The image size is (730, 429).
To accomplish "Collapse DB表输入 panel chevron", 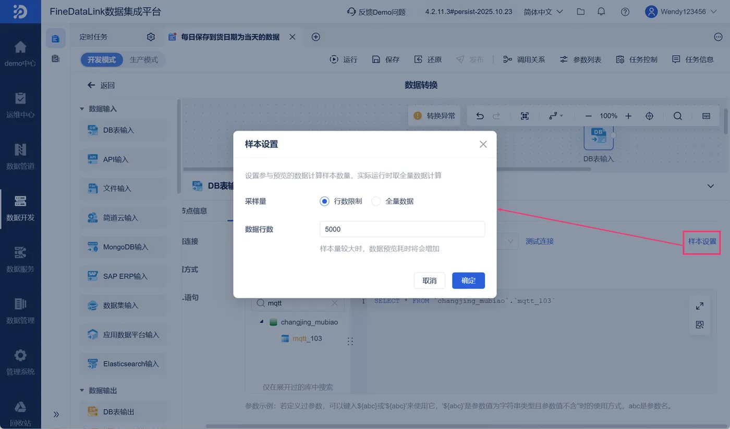I will (x=710, y=186).
